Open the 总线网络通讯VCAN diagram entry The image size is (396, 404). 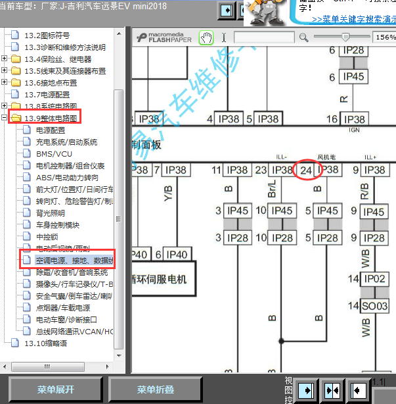coord(74,332)
